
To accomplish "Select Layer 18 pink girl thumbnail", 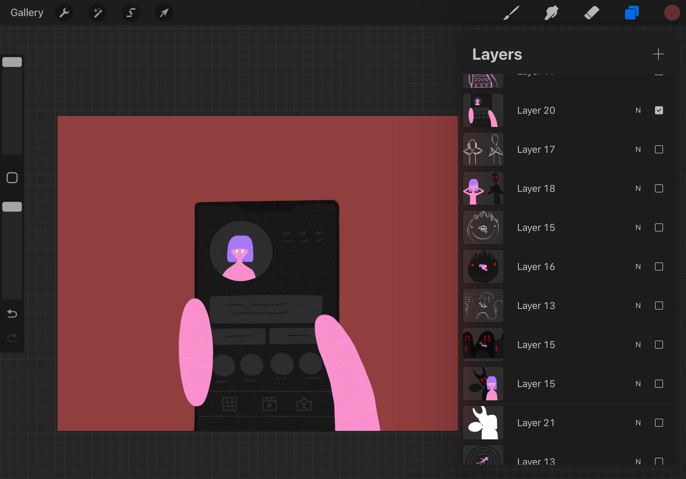I will pos(483,188).
